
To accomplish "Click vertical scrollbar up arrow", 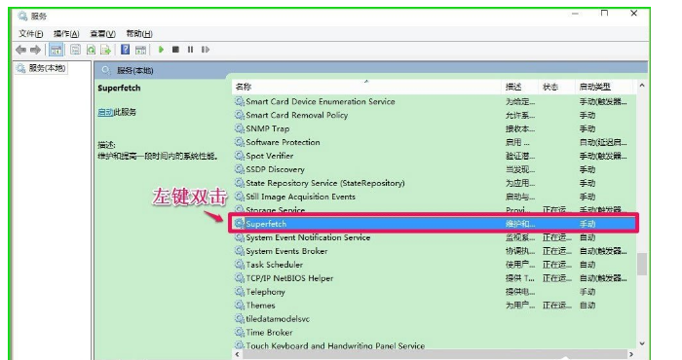I will click(641, 86).
